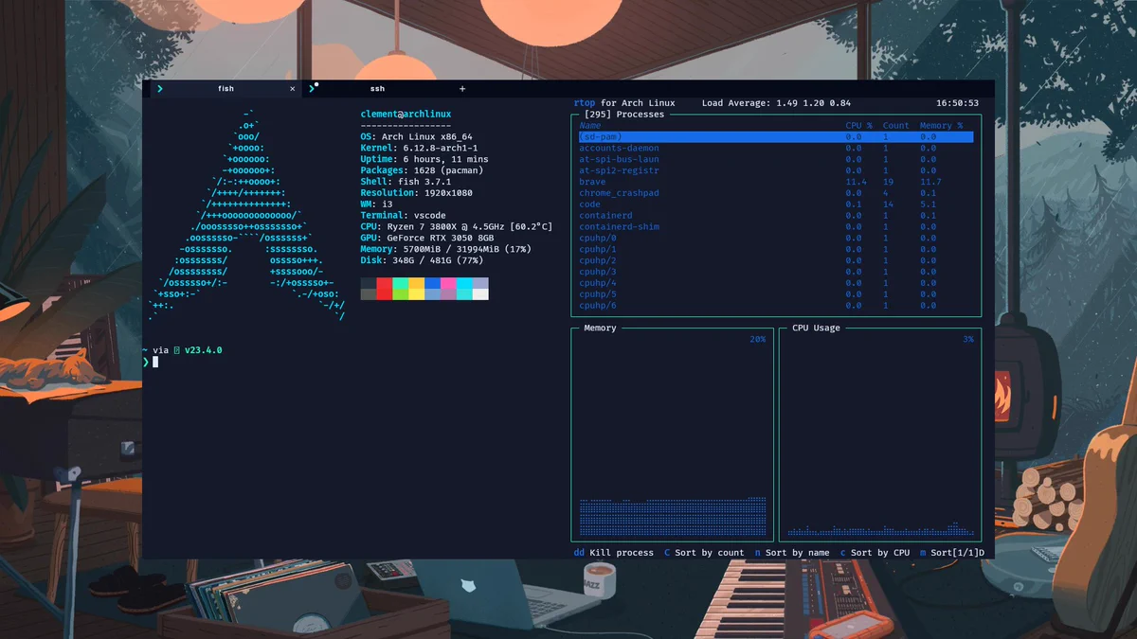This screenshot has height=639, width=1137.
Task: Click the Arch Linux ASCII logo
Action: (x=247, y=215)
